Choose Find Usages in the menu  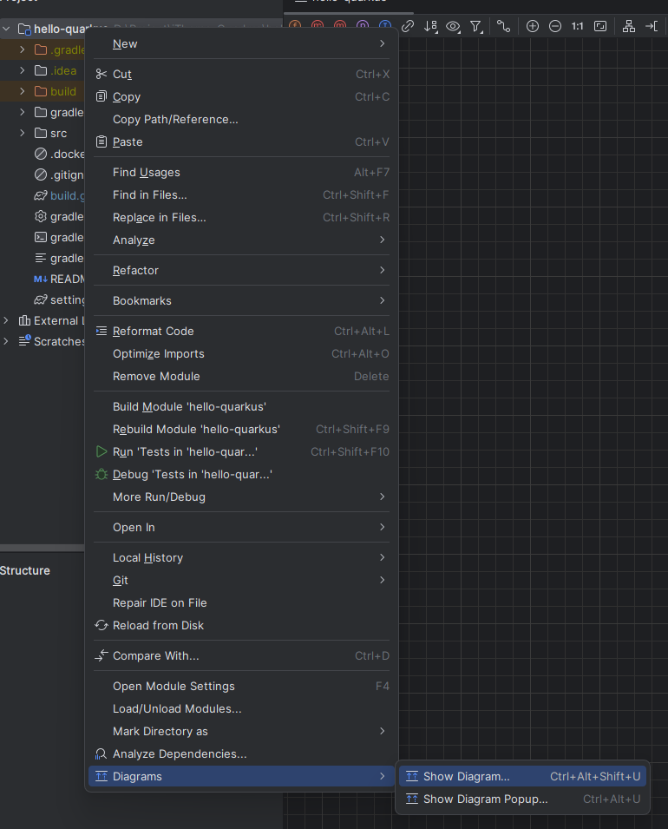241,173
